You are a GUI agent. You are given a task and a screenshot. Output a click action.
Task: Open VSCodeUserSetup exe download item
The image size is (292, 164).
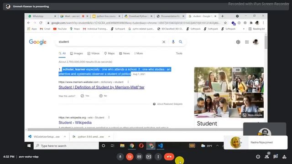(x=44, y=137)
